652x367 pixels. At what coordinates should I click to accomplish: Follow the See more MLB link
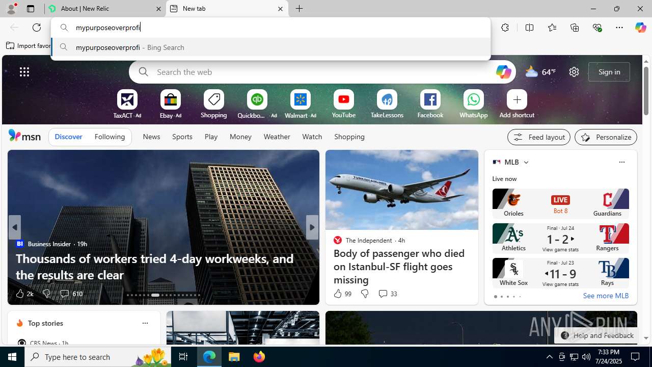(606, 296)
